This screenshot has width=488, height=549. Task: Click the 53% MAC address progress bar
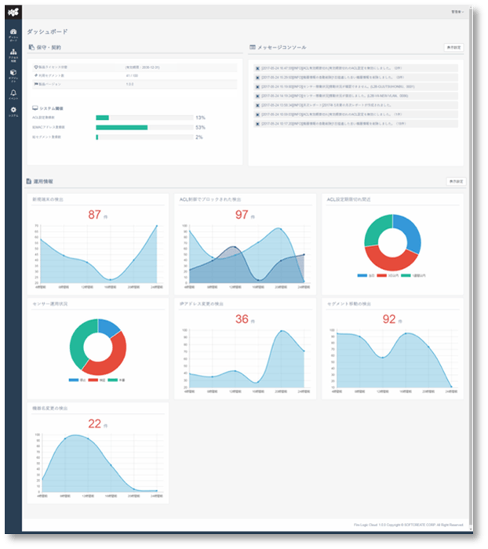pyautogui.click(x=122, y=127)
